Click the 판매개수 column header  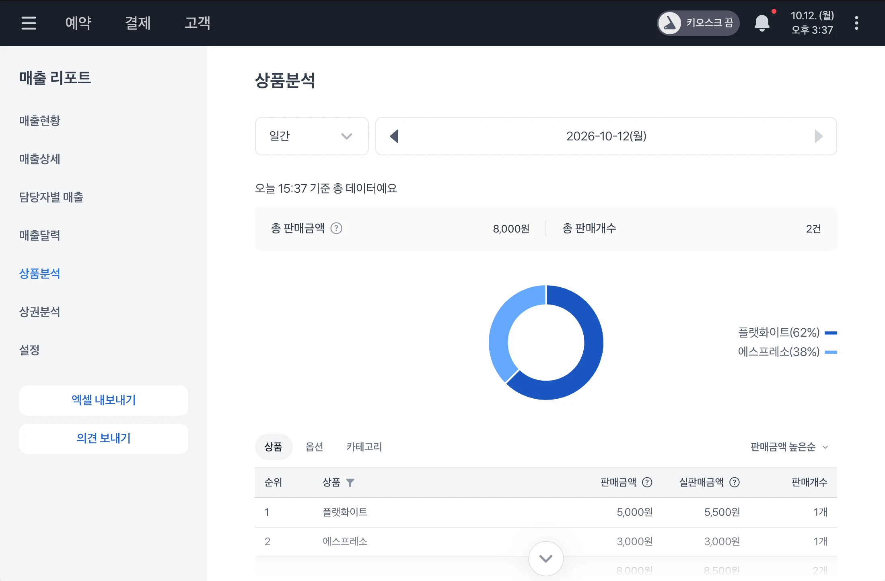(x=809, y=482)
